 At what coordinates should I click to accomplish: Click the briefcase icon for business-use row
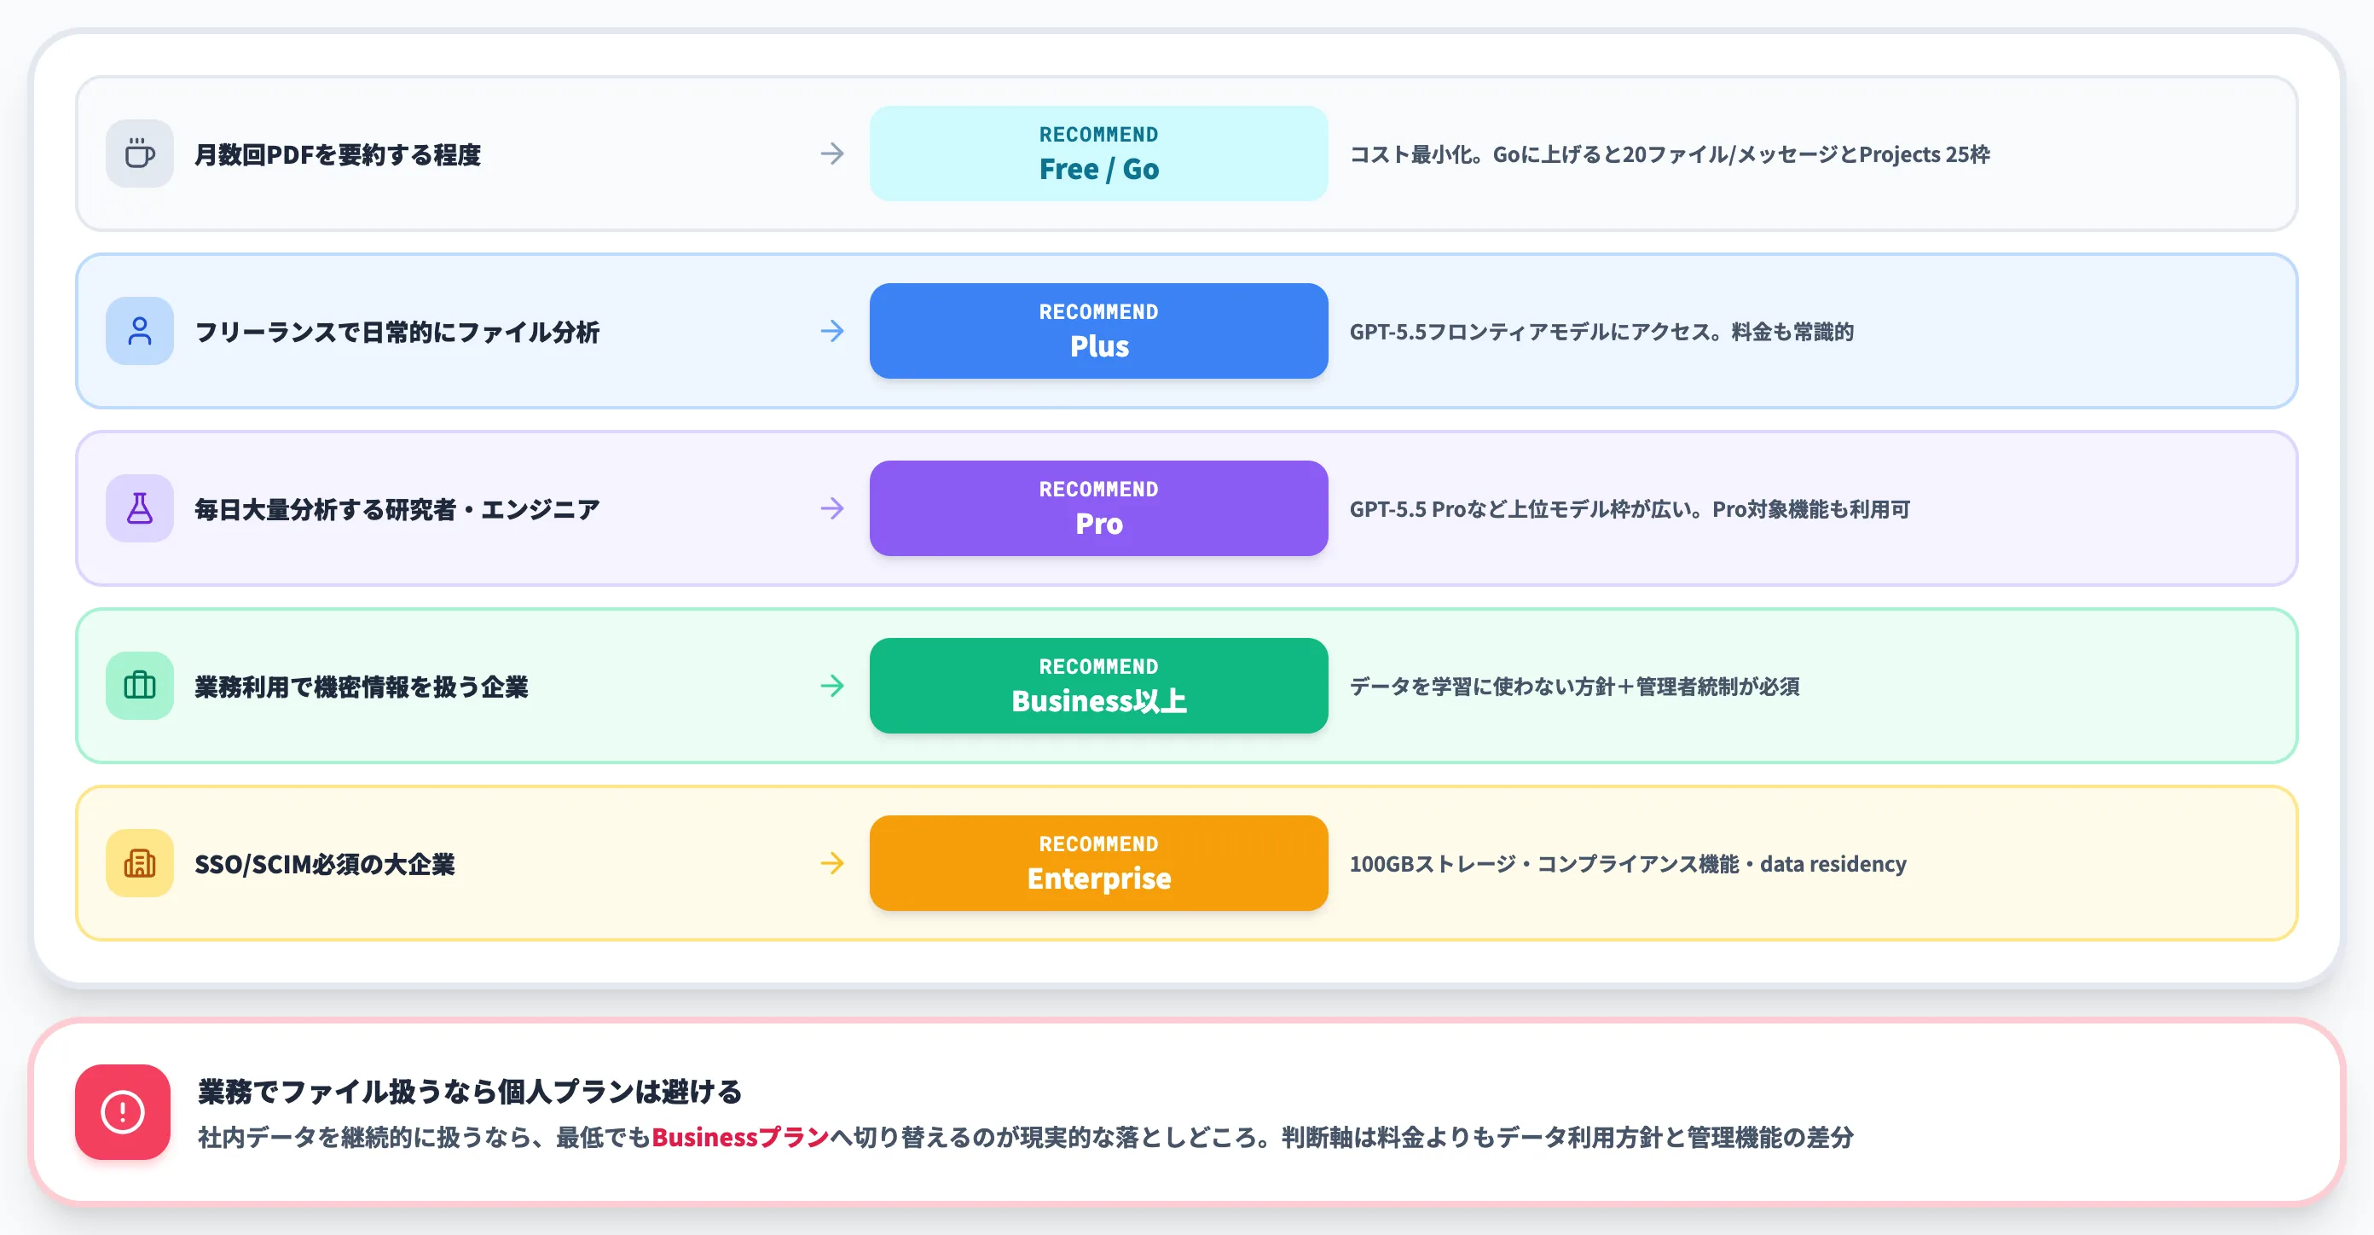tap(139, 686)
